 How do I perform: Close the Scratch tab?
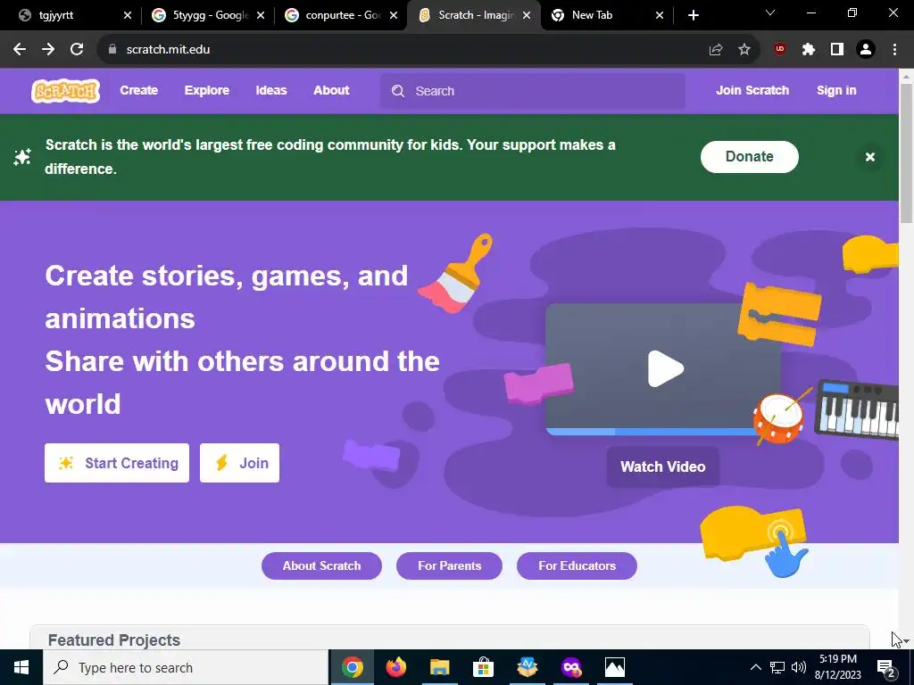(527, 16)
